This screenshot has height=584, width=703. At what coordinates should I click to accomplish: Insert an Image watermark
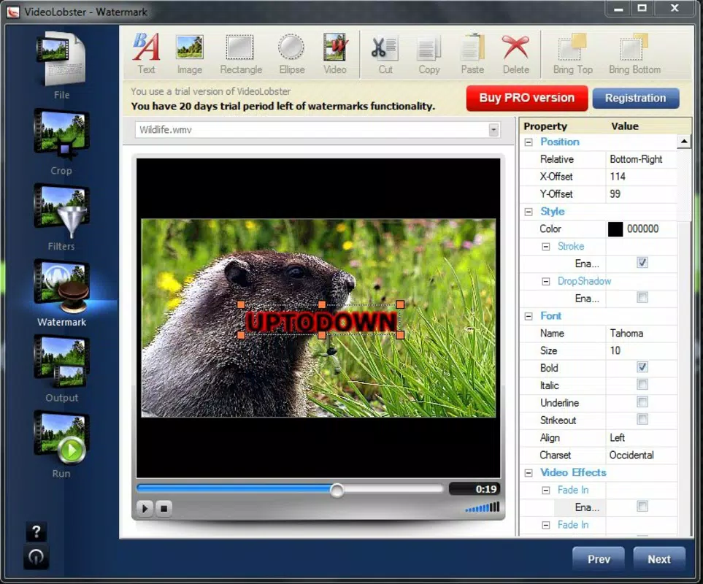[190, 54]
